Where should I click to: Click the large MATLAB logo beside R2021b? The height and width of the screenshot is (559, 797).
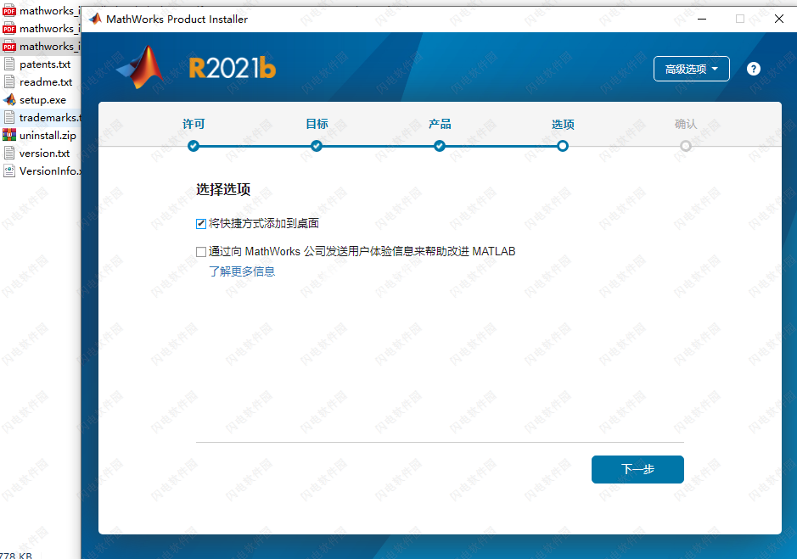(140, 67)
